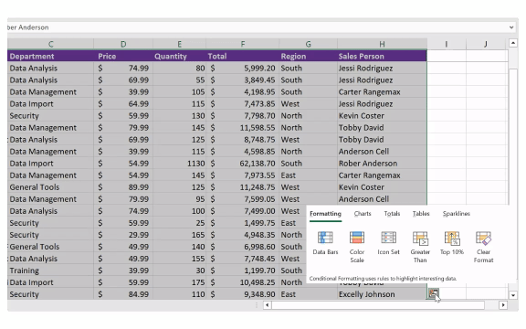
Task: Click the Training department cell
Action: [x=50, y=271]
